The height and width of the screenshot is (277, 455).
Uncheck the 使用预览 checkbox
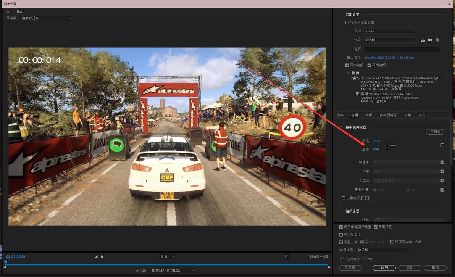click(x=376, y=227)
